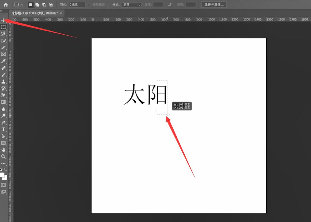The height and width of the screenshot is (222, 311).
Task: Choose Subtract from selection mode
Action: pos(44,5)
